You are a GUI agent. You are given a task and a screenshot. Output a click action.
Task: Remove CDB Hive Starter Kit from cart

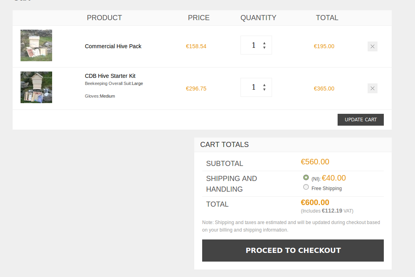(x=372, y=89)
